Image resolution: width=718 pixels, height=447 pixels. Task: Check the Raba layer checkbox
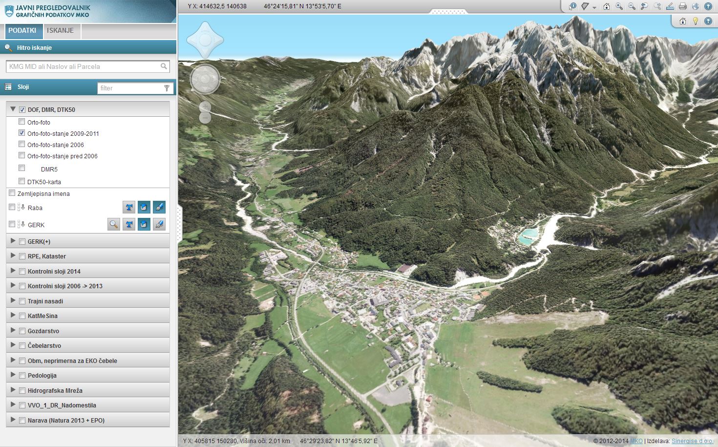click(x=12, y=207)
